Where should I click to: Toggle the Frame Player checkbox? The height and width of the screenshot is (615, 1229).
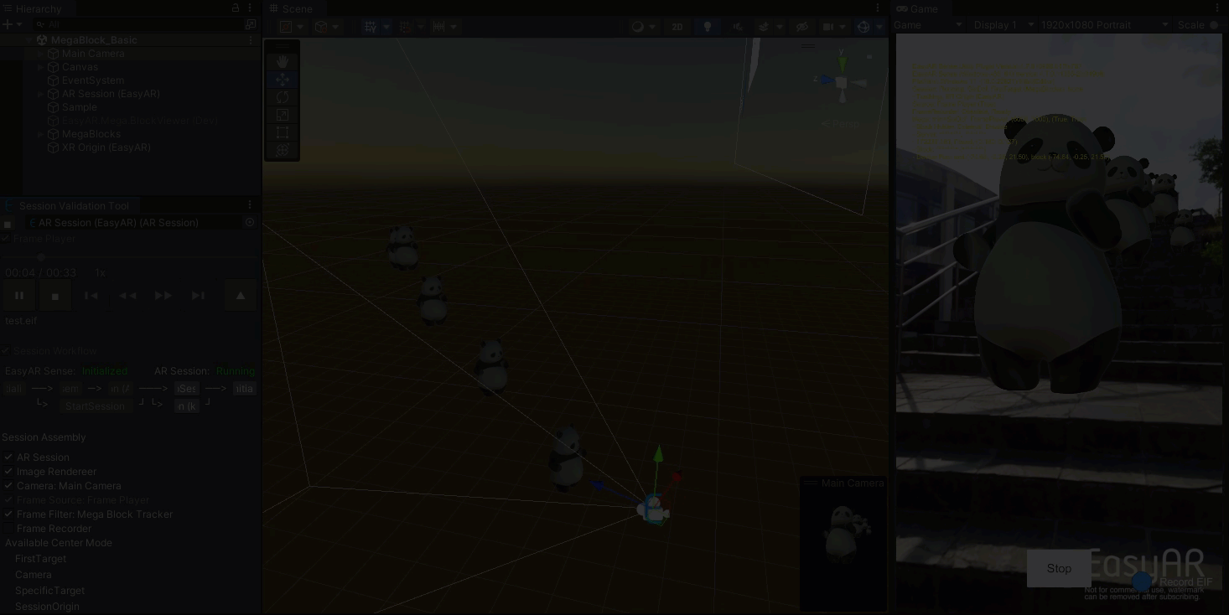pos(6,239)
